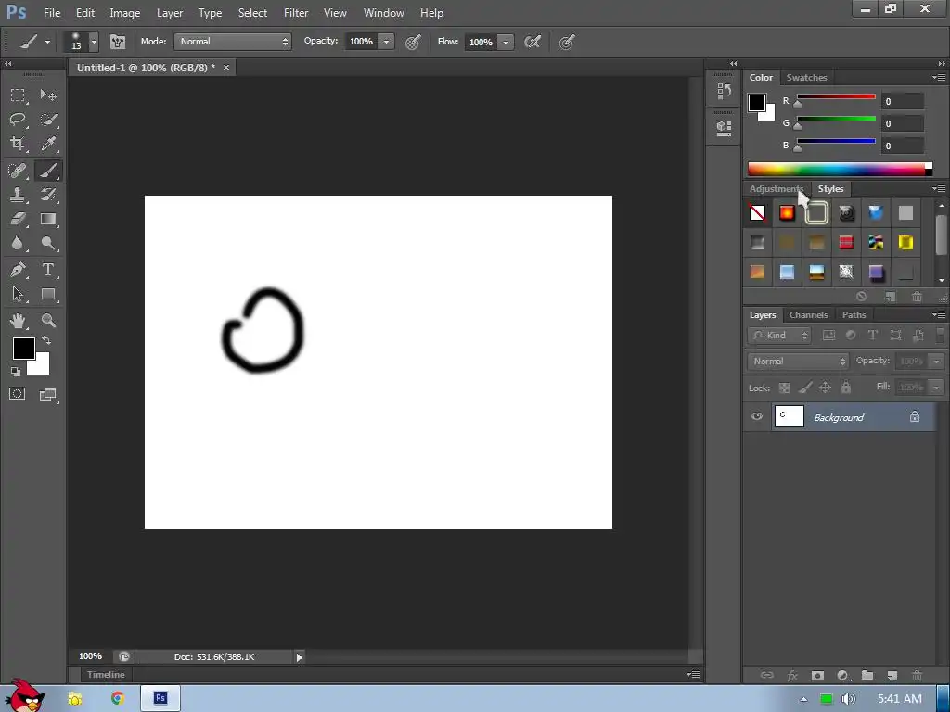The image size is (950, 712).
Task: Open layer blend mode Normal dropdown
Action: (798, 361)
